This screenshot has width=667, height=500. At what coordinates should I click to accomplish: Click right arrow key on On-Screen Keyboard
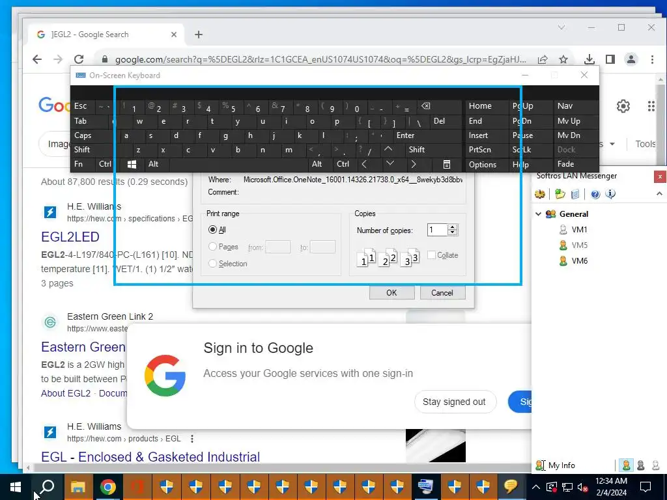click(413, 164)
